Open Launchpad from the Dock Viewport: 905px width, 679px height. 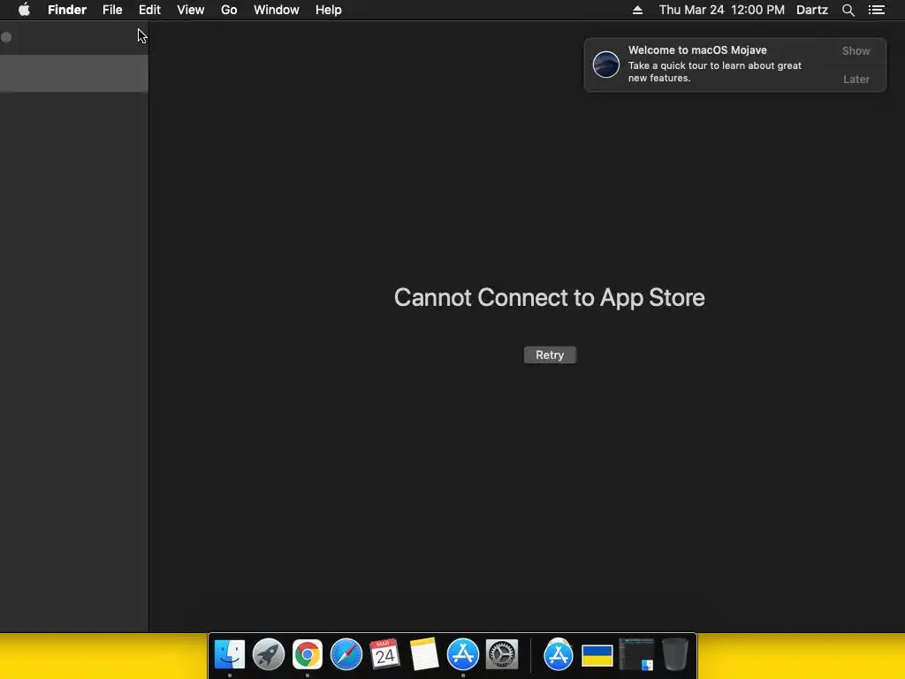(x=269, y=655)
